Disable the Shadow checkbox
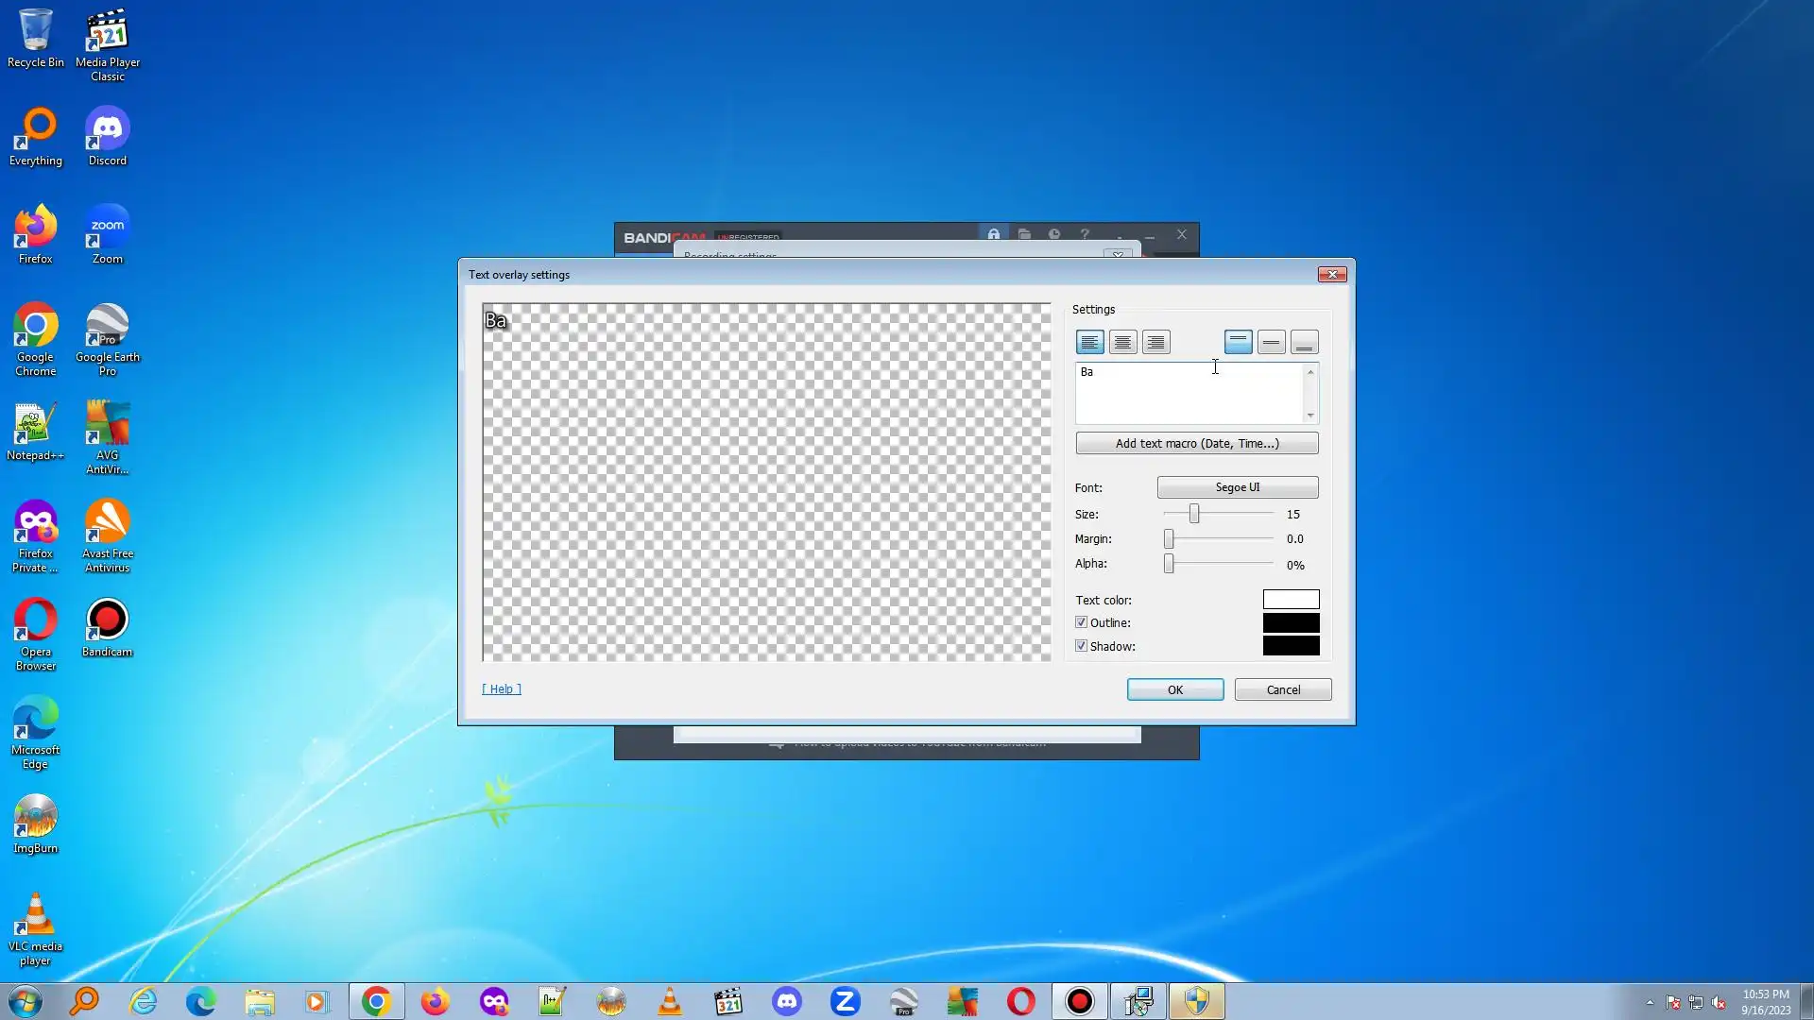The image size is (1814, 1020). point(1081,646)
